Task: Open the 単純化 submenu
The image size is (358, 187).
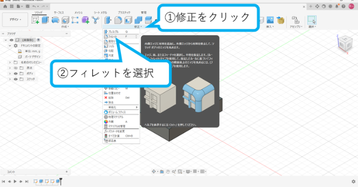Action: [x=121, y=107]
